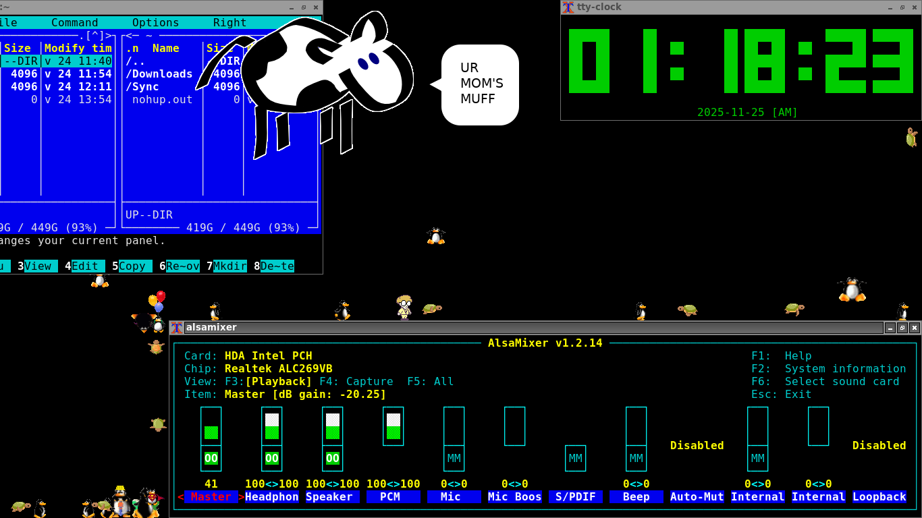Click the 6 Re~ov function key button
Image resolution: width=922 pixels, height=518 pixels.
(x=180, y=266)
